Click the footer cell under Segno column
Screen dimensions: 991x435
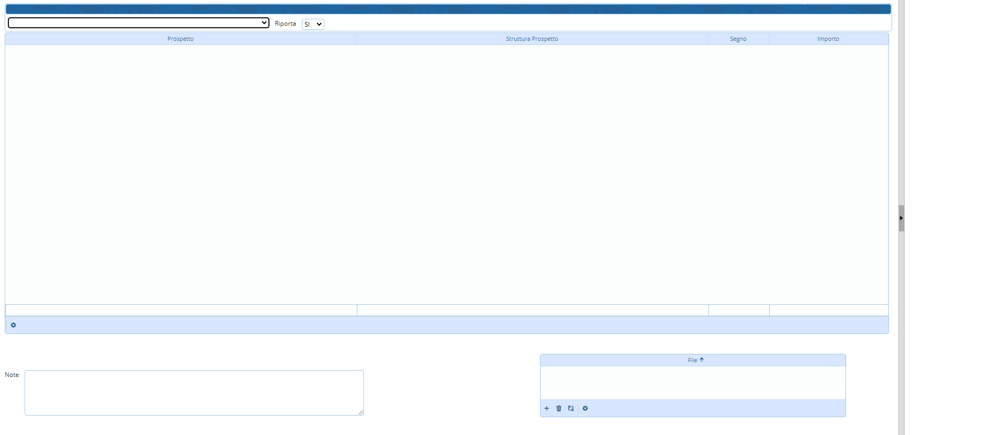click(x=739, y=310)
